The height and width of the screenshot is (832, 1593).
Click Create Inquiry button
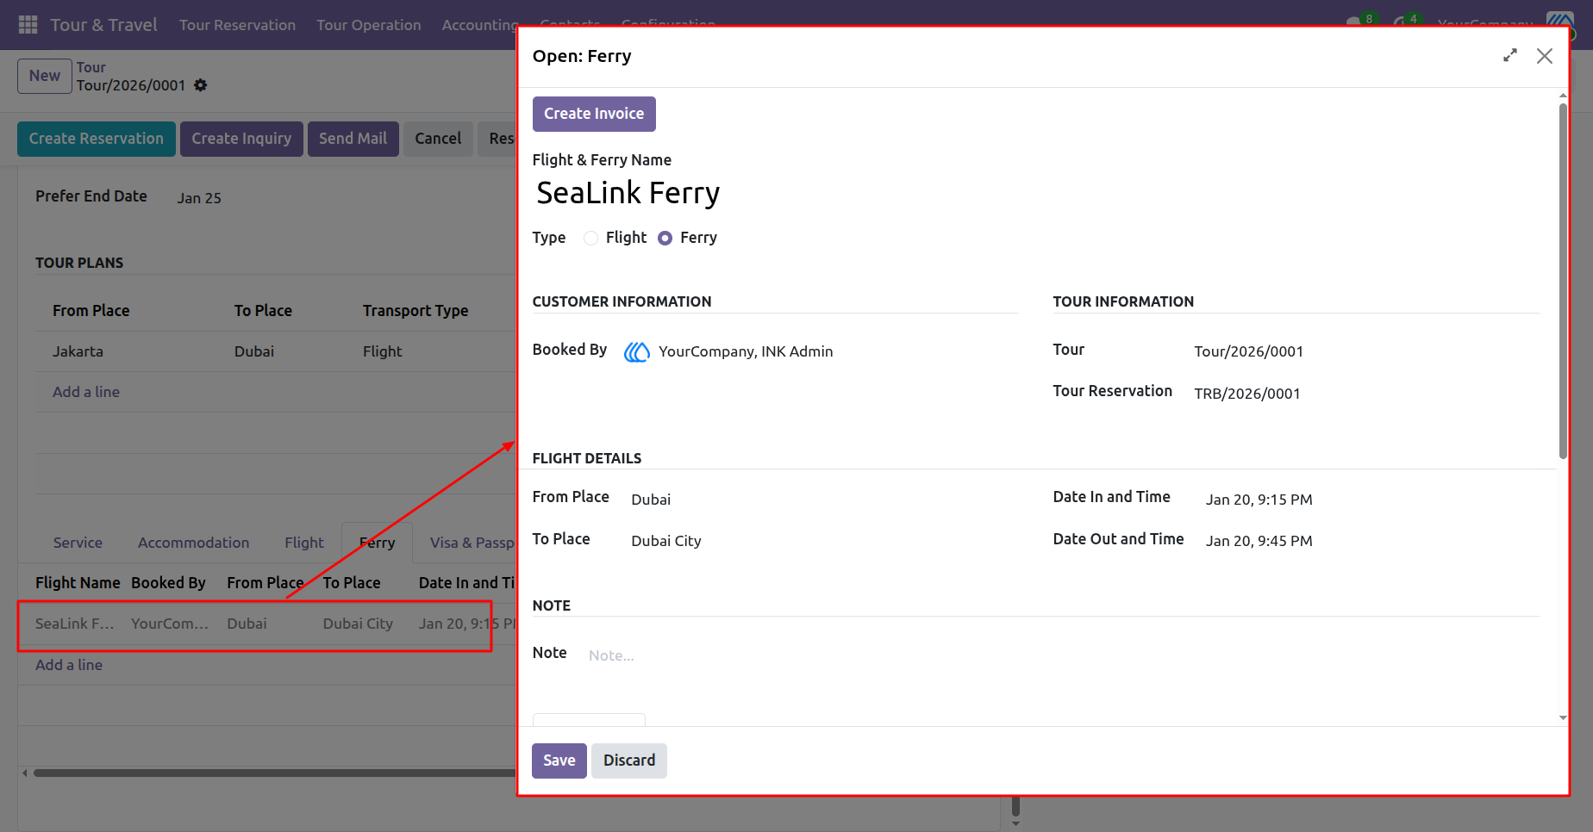tap(241, 139)
